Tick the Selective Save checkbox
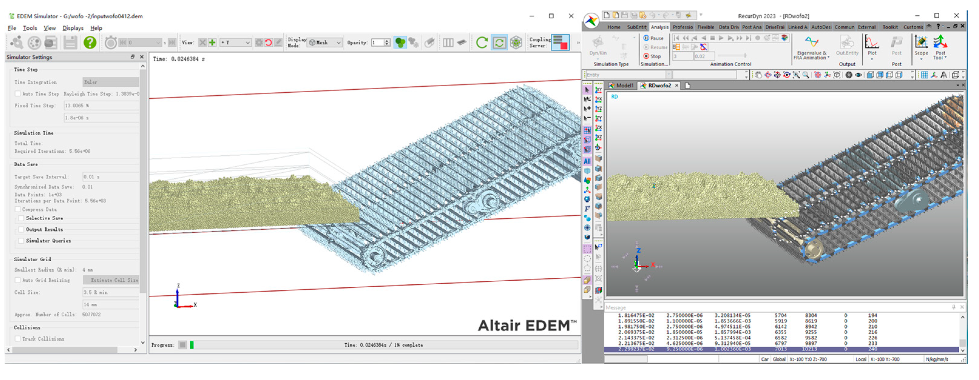Screen dimensions: 979x380 click(x=22, y=218)
